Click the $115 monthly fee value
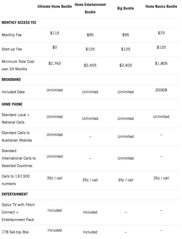This screenshot has width=182, height=239. 55,33
